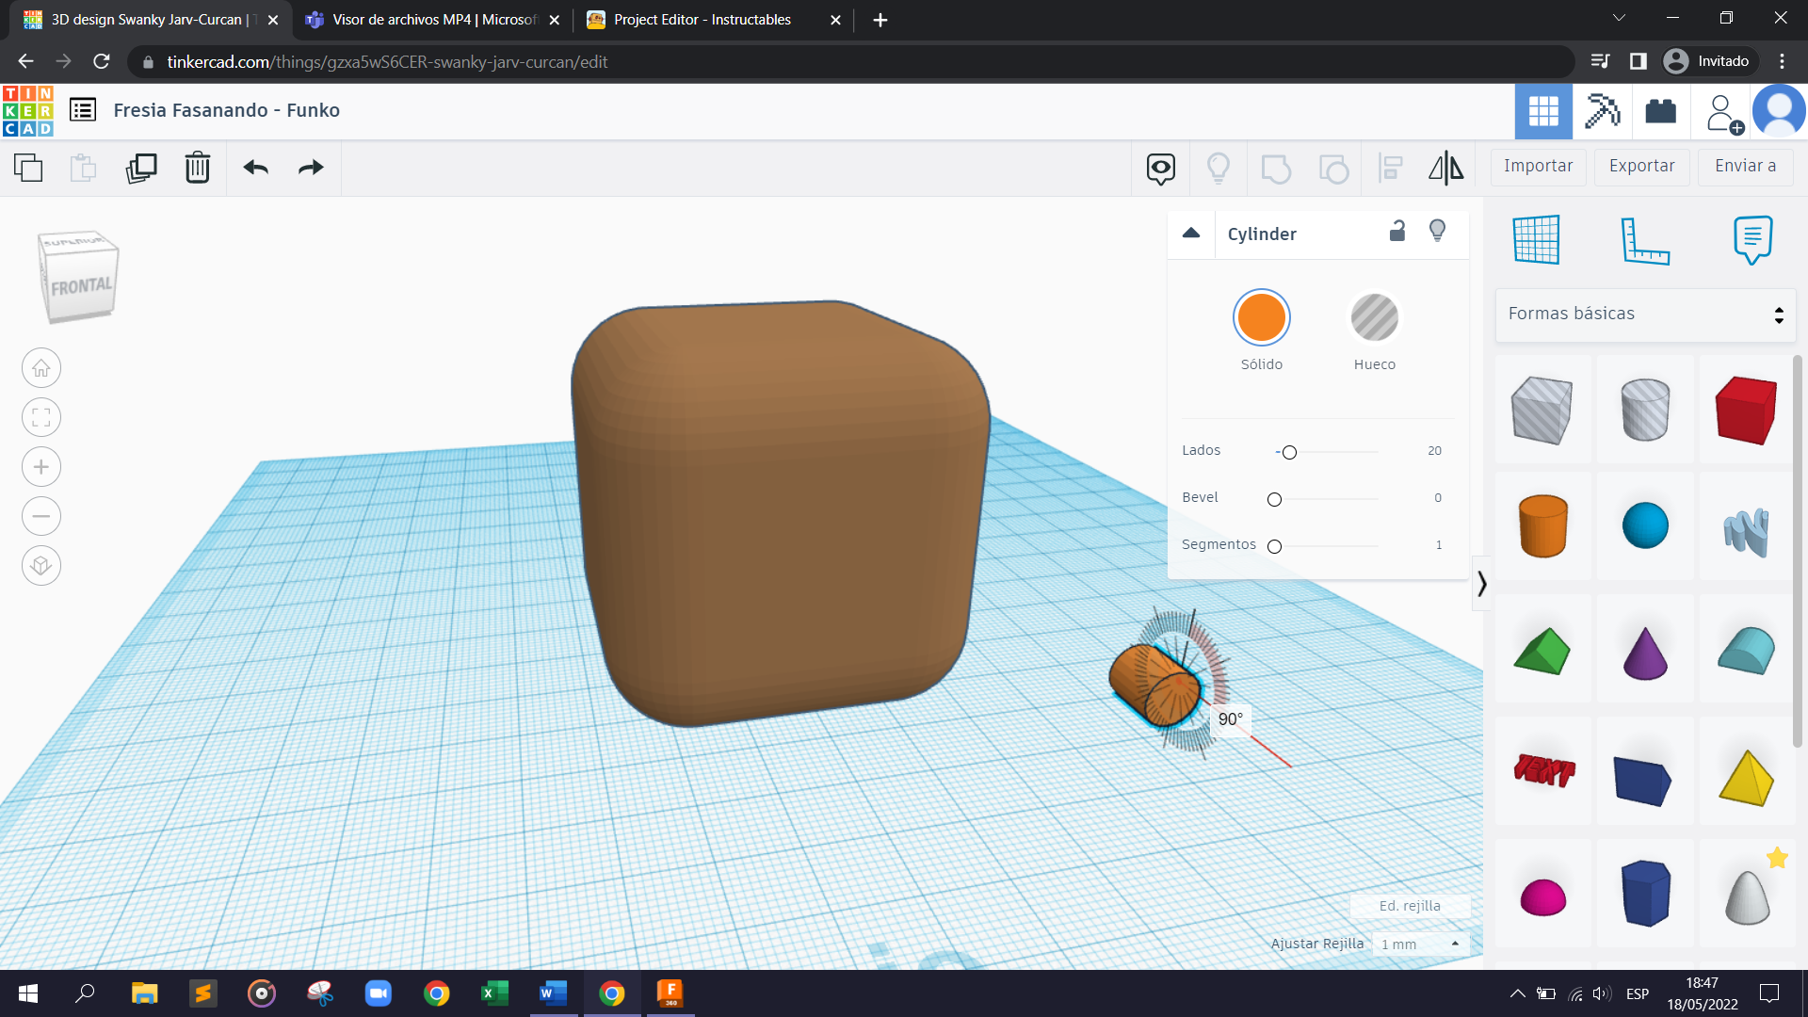Screen dimensions: 1808x1017
Task: Open the Ajustar Rejilla 1 mm dropdown
Action: (1420, 944)
